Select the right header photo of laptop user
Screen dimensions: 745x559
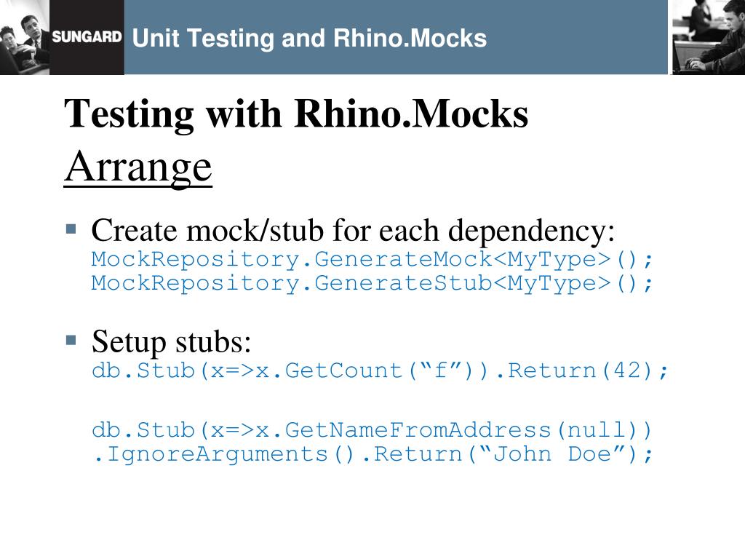[707, 37]
